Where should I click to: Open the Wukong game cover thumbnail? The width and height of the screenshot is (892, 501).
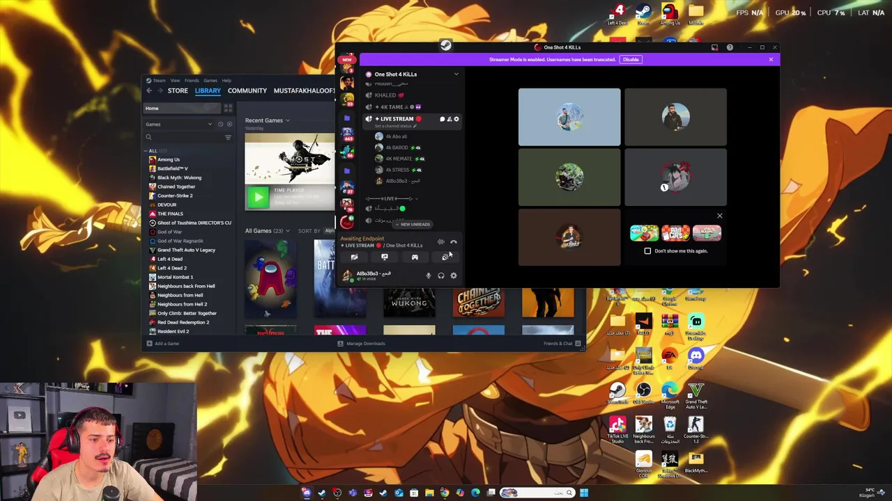[x=409, y=301]
